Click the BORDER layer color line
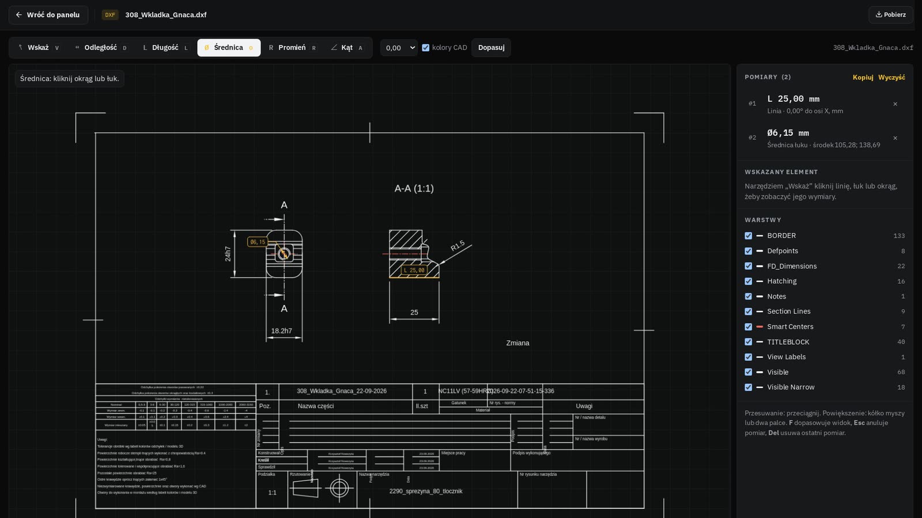 (759, 236)
